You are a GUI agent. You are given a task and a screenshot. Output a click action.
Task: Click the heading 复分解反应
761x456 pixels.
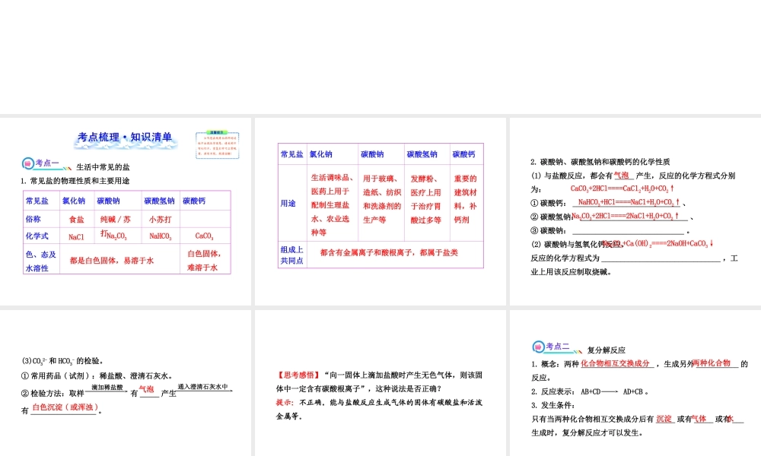[607, 350]
